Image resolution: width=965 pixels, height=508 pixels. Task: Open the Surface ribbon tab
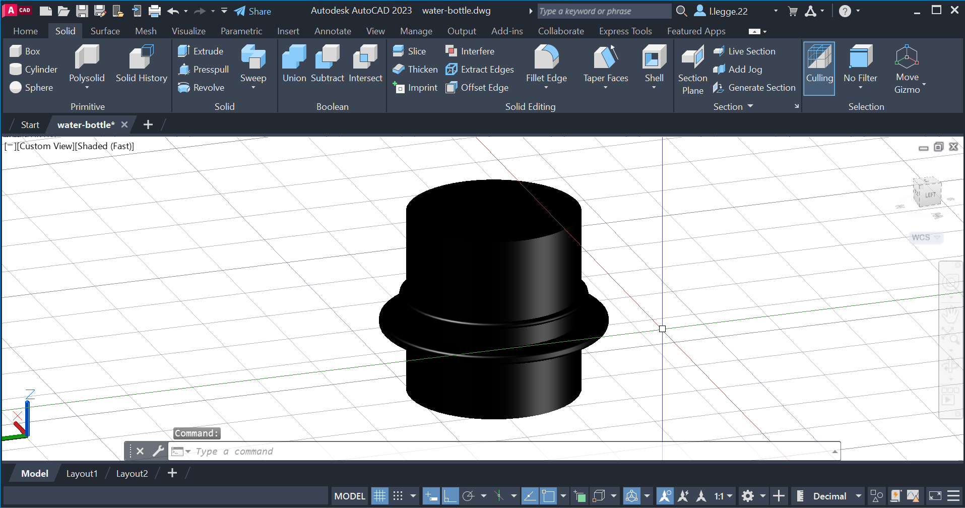point(105,31)
